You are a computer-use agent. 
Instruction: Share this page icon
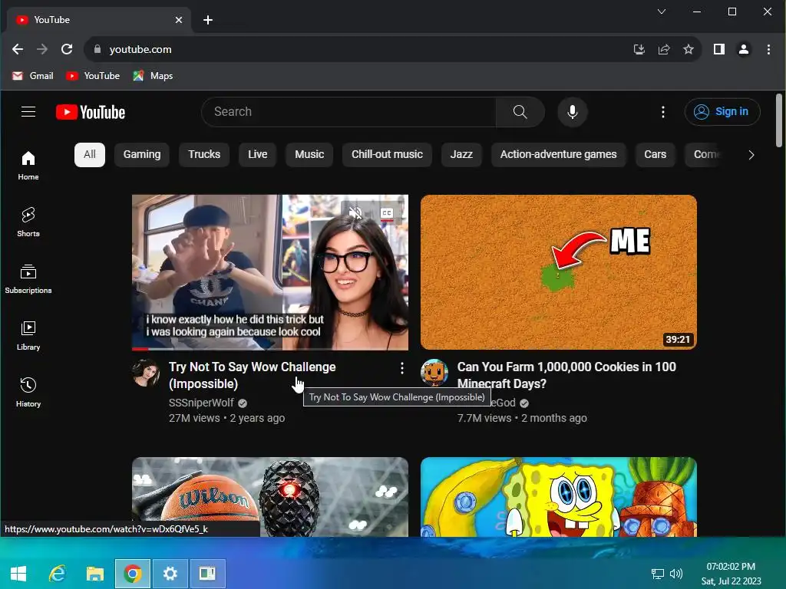pos(664,49)
